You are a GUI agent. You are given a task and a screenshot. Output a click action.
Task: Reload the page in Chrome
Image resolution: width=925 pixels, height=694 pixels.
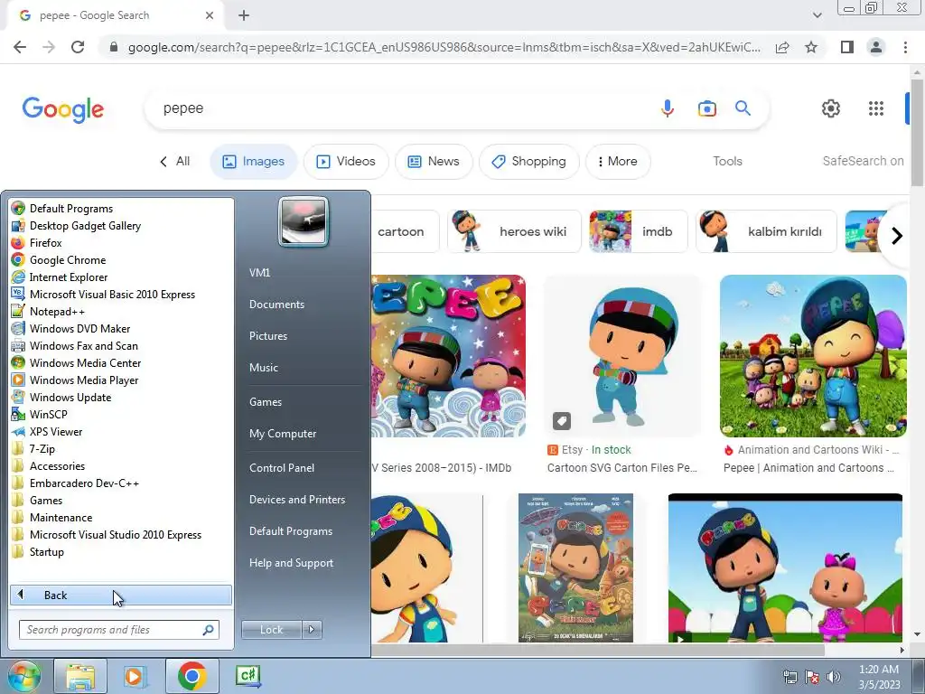pyautogui.click(x=78, y=47)
